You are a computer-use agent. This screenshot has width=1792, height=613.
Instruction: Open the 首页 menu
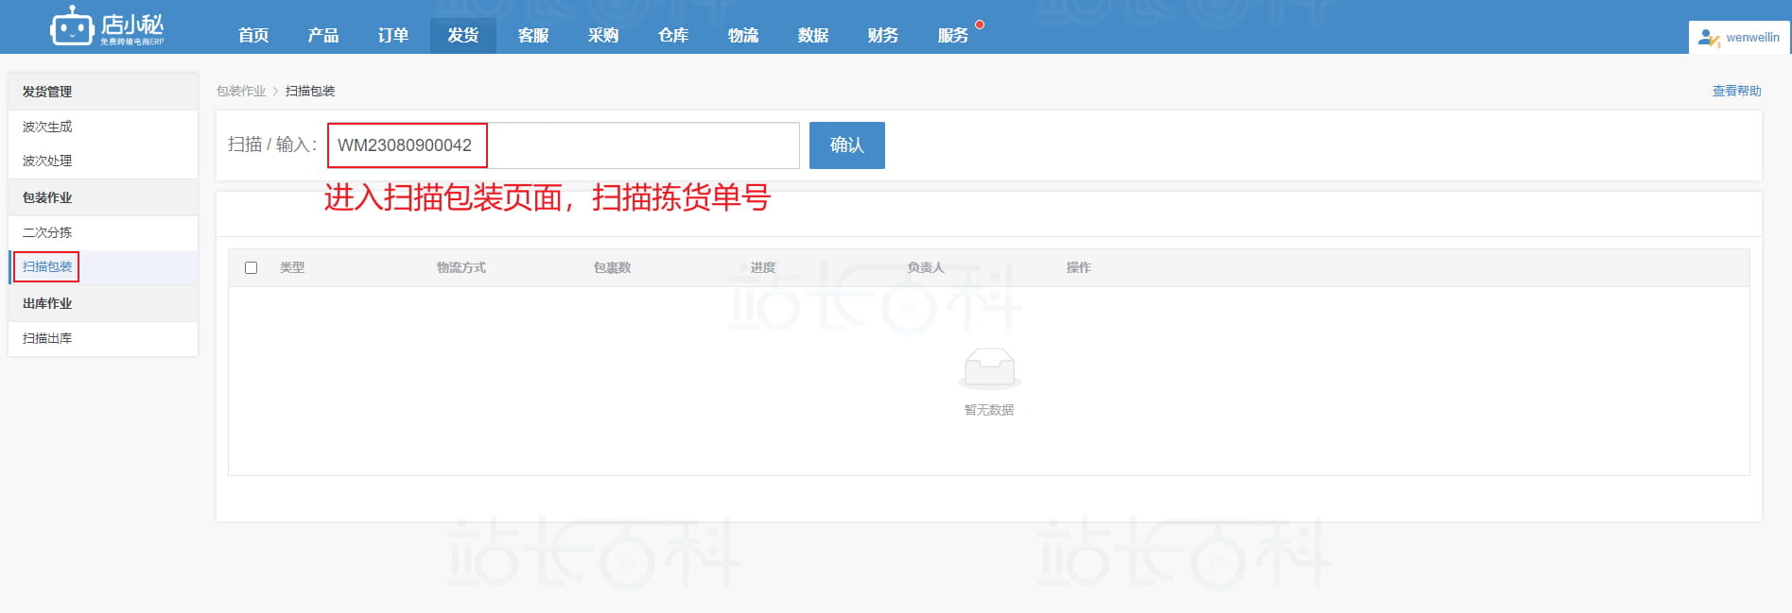pyautogui.click(x=253, y=35)
